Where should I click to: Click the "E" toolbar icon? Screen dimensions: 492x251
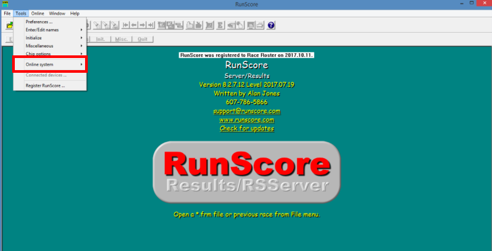(x=220, y=25)
